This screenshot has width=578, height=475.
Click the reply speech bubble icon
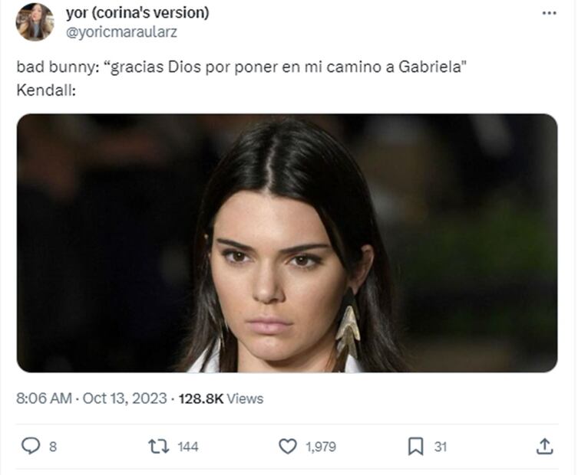pos(31,447)
